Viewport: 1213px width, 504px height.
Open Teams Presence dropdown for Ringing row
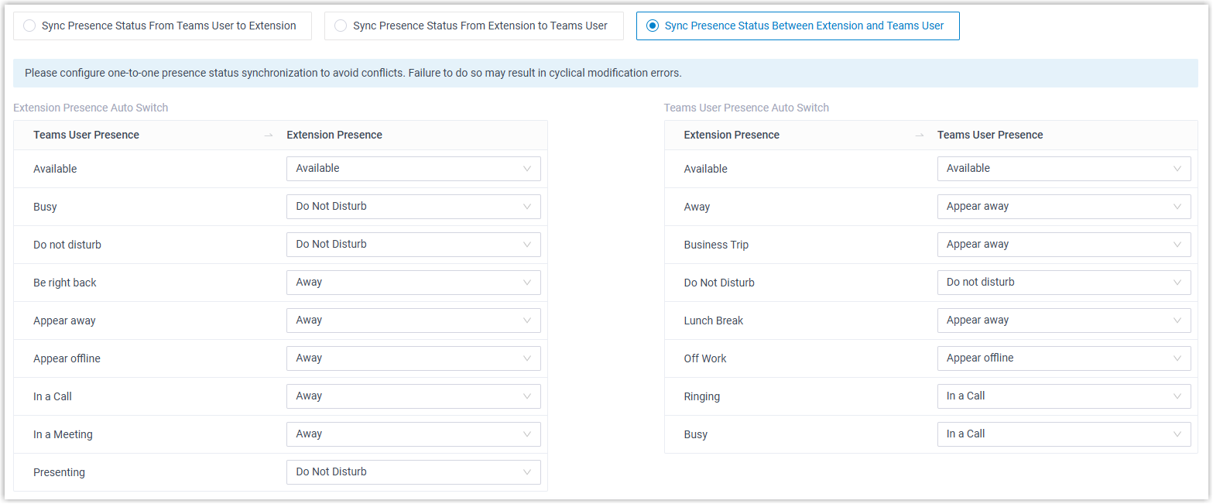coord(1064,396)
